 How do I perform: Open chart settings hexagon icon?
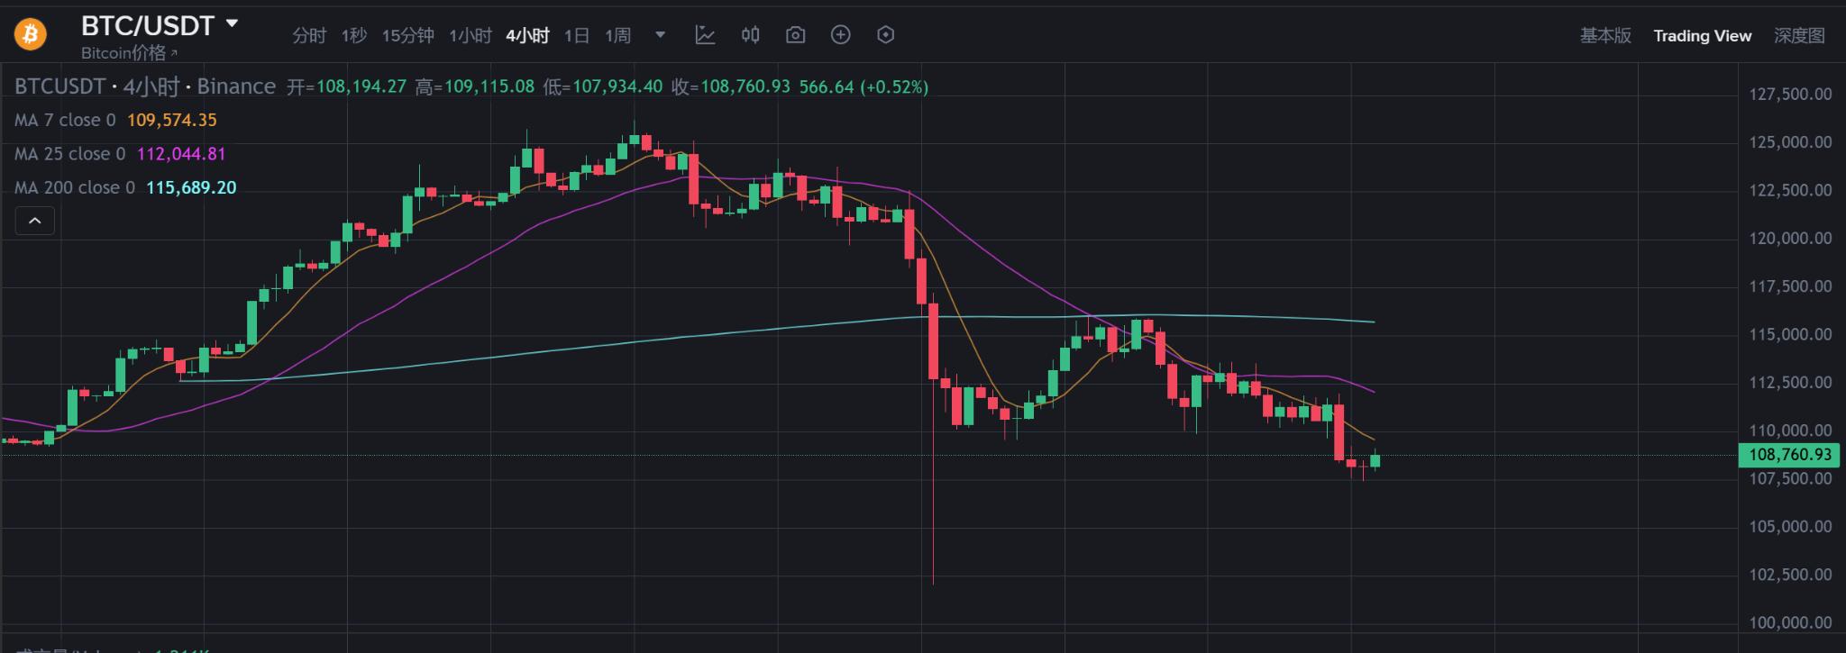click(x=885, y=35)
